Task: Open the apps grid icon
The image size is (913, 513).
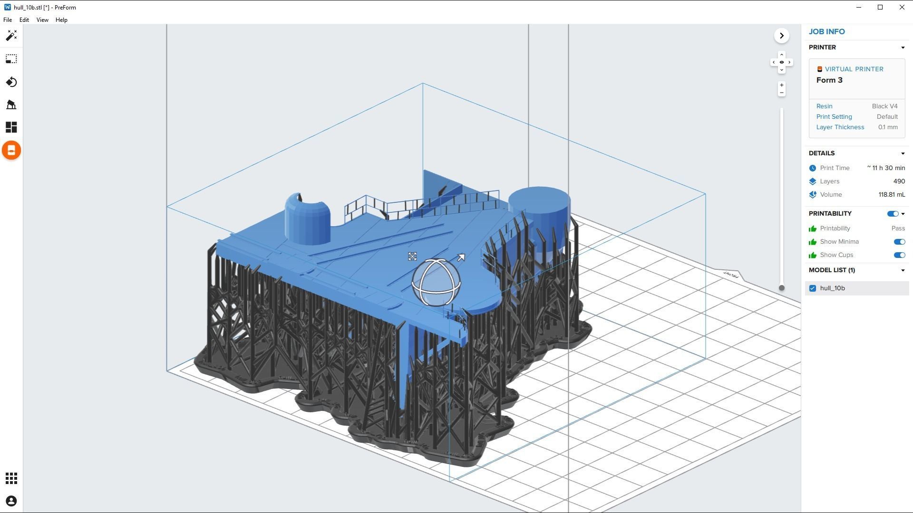Action: click(11, 478)
